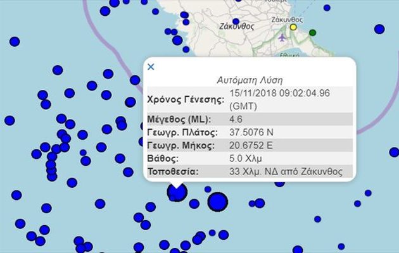Click the Γεωγρ. Πλάτος label
Image resolution: width=399 pixels, height=253 pixels.
[x=182, y=133]
